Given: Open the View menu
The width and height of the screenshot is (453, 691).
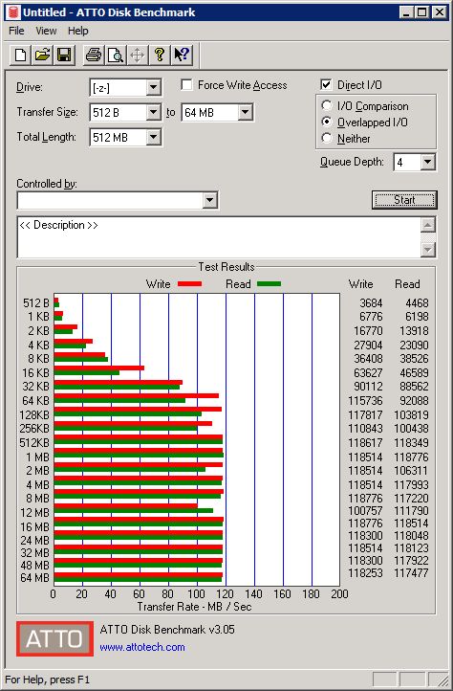Looking at the screenshot, I should click(46, 31).
